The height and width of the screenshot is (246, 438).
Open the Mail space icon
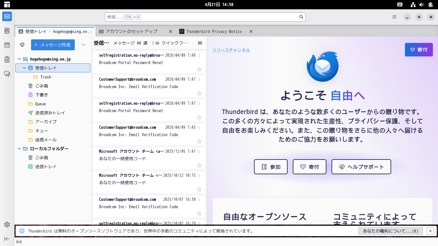pos(7,16)
